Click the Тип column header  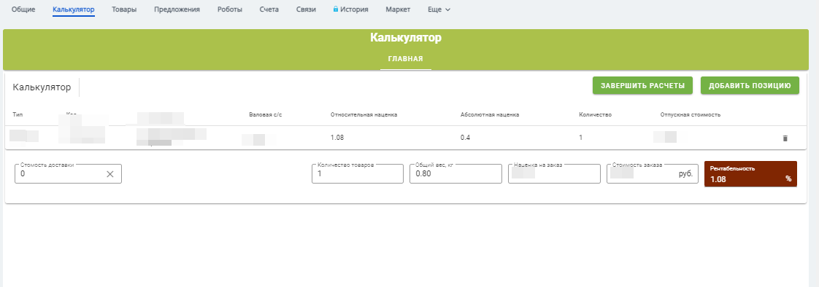(18, 114)
